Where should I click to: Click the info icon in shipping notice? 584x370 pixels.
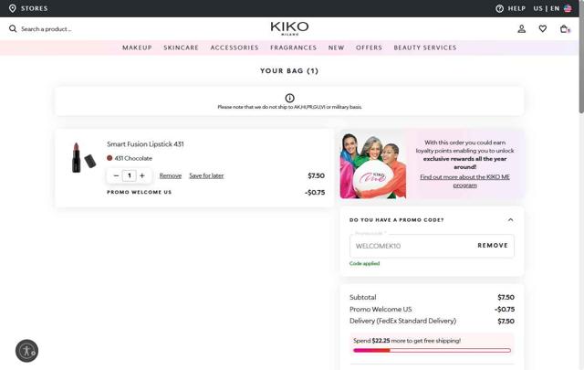[x=289, y=98]
